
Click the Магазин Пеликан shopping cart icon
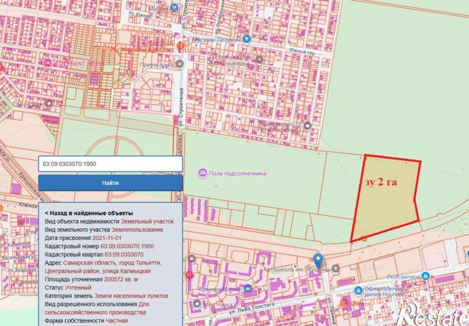click(x=246, y=39)
